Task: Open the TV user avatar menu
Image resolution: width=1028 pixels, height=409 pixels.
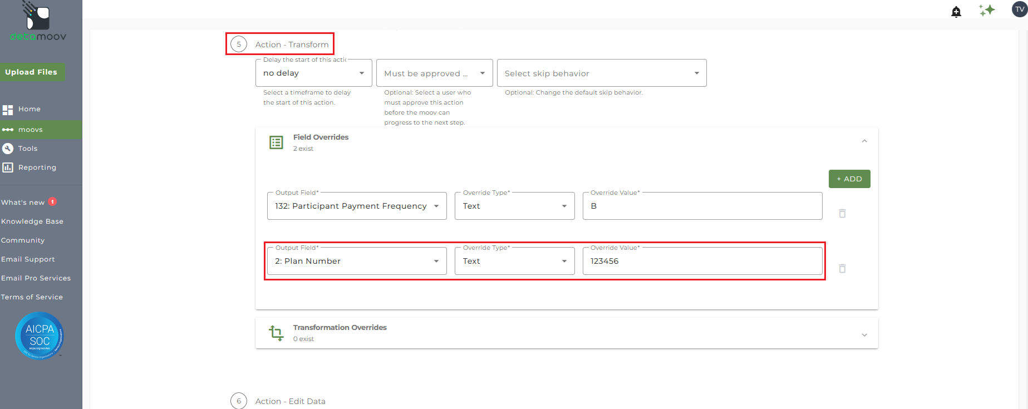Action: 1020,9
